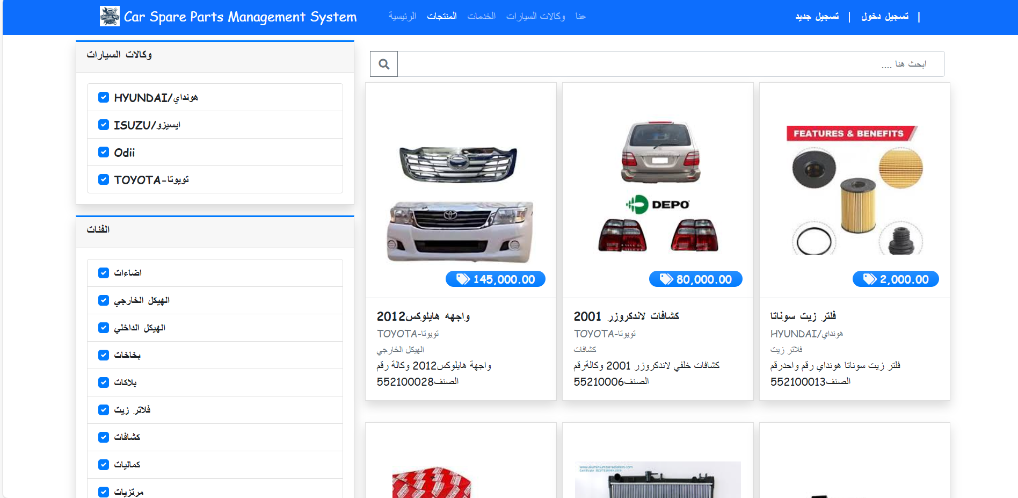The height and width of the screenshot is (498, 1018).
Task: Uncheck the بلاكات category checkbox
Action: pos(104,382)
